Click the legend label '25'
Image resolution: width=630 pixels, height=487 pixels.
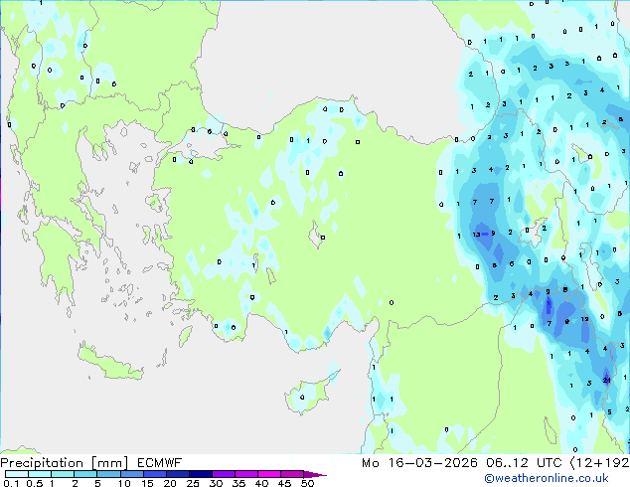point(193,483)
